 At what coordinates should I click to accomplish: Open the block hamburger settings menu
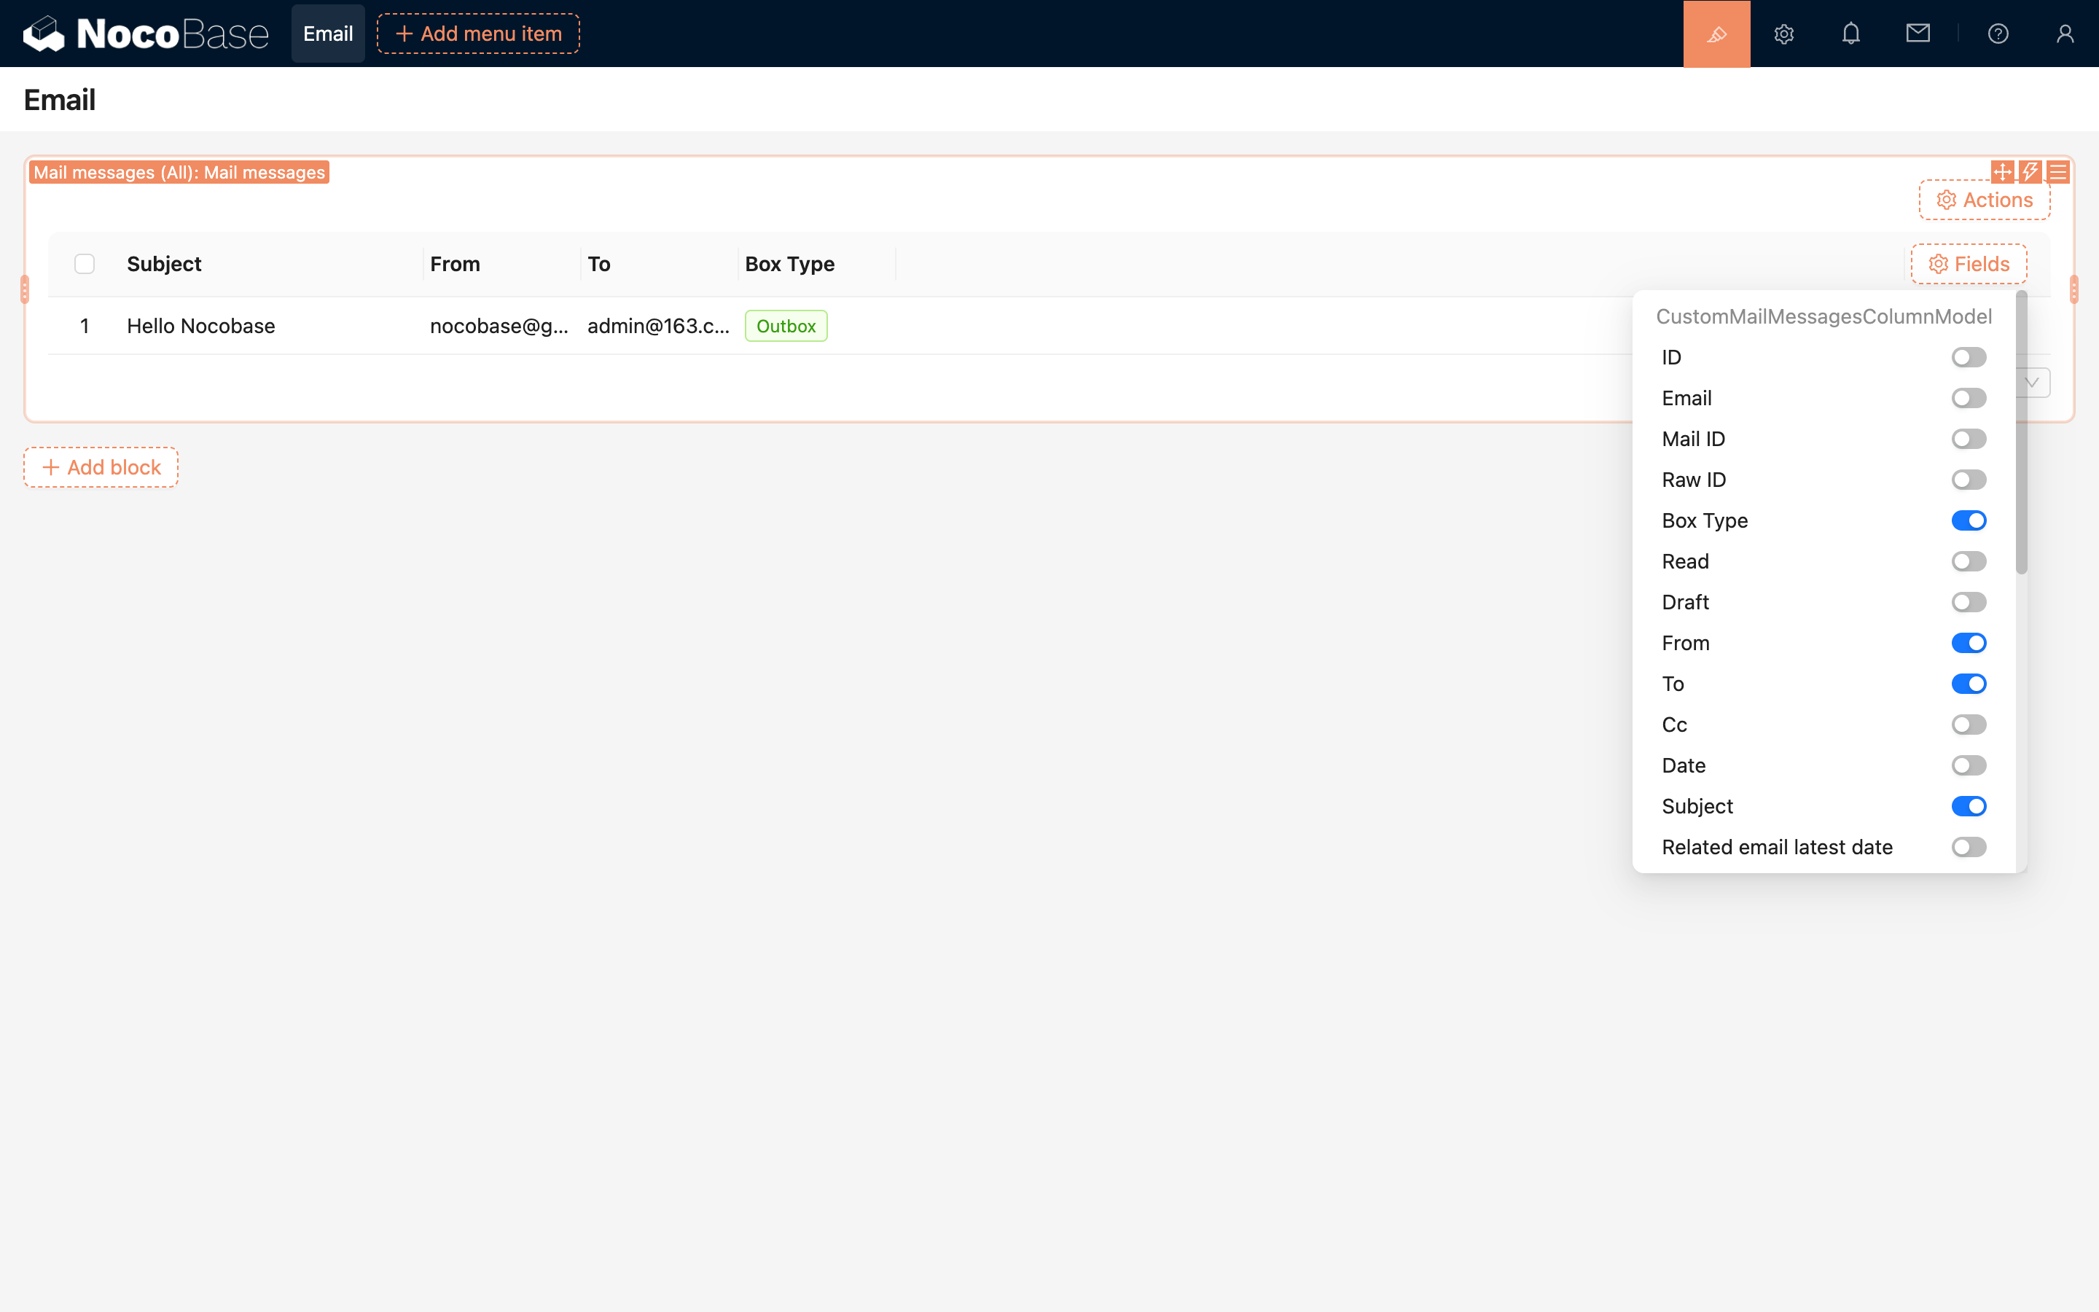(x=2057, y=171)
